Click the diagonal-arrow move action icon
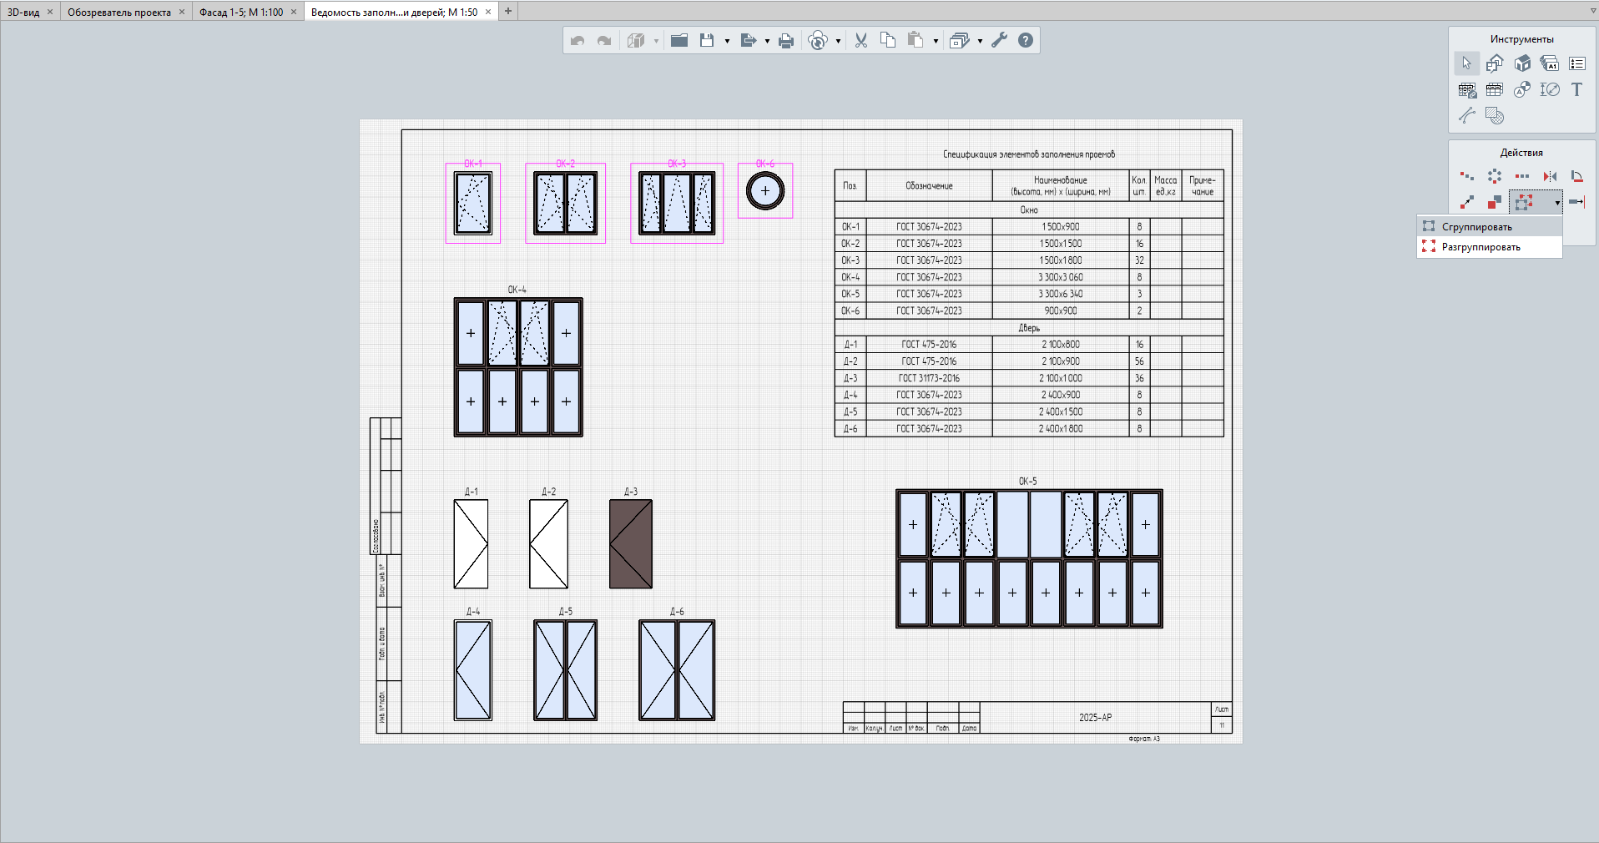1599x843 pixels. (x=1467, y=202)
